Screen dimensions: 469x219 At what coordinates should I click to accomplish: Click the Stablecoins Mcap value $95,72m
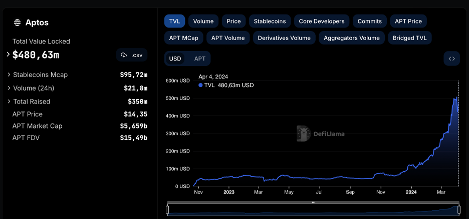point(134,74)
